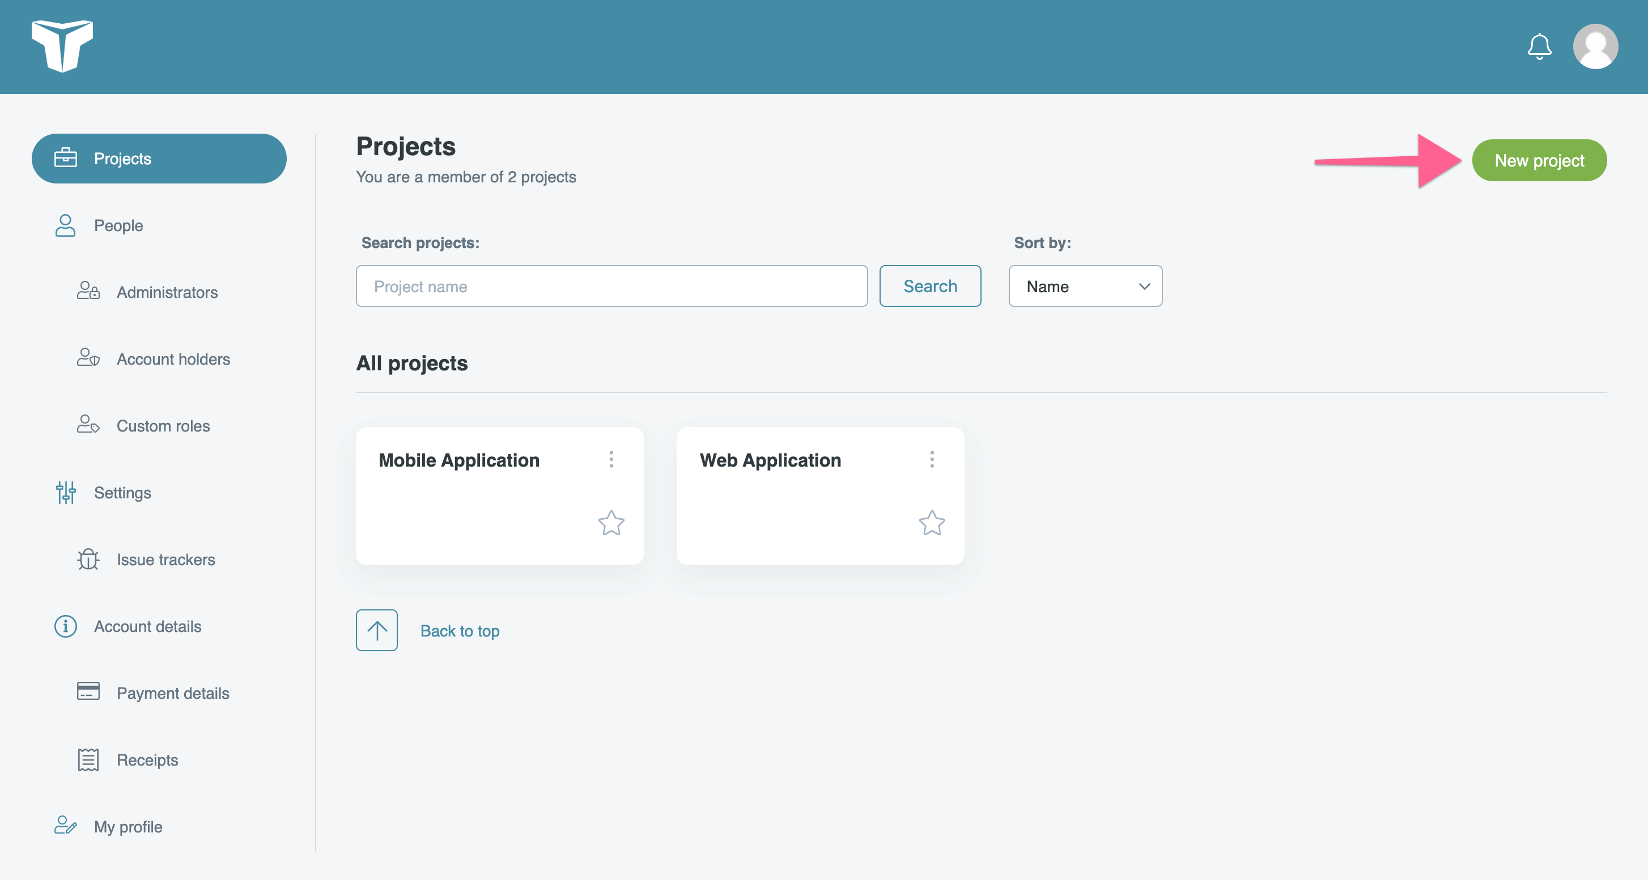Open Administrators in sidebar menu
Screen dimensions: 1648x880
[167, 292]
